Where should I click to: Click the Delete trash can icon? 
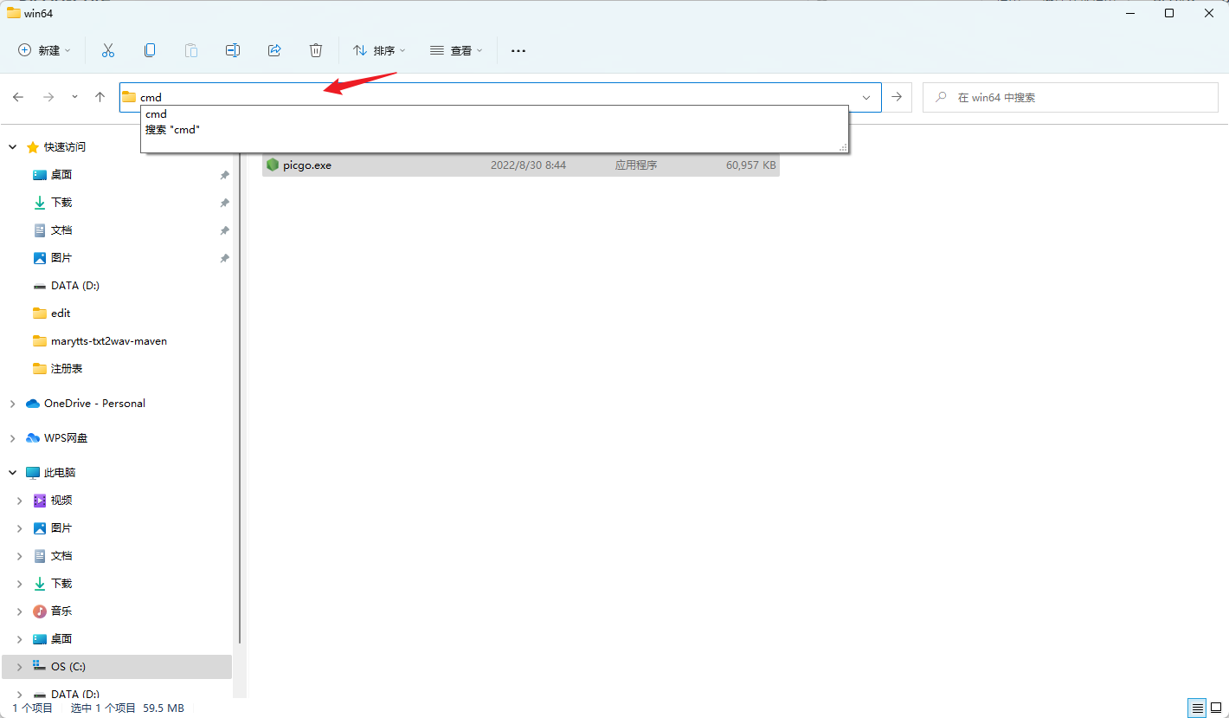pos(316,50)
